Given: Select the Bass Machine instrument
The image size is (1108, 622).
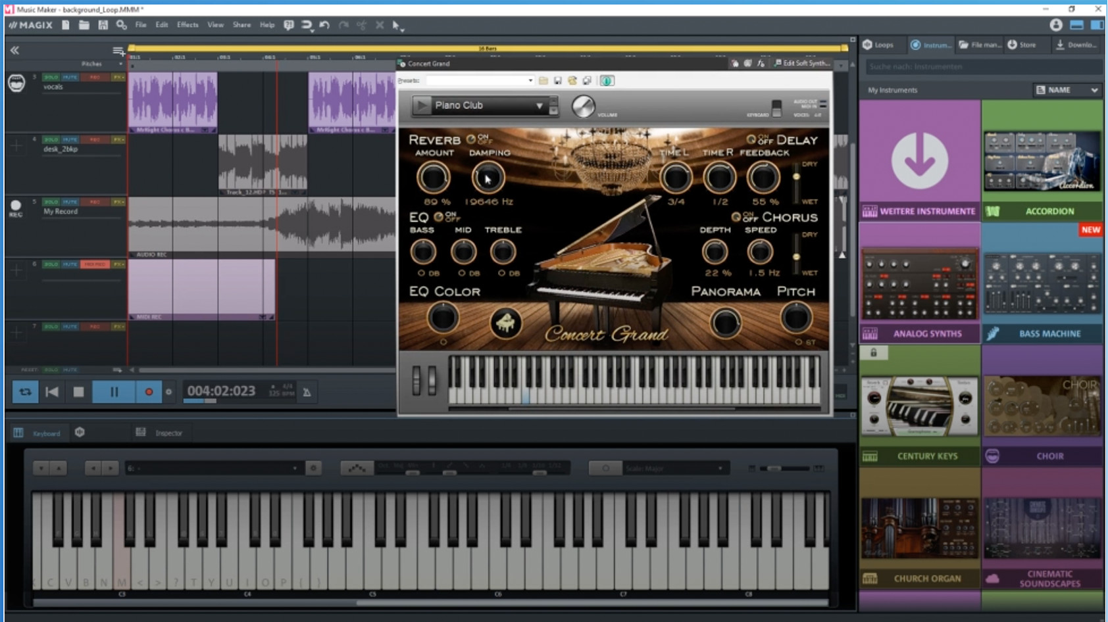Looking at the screenshot, I should (1043, 283).
